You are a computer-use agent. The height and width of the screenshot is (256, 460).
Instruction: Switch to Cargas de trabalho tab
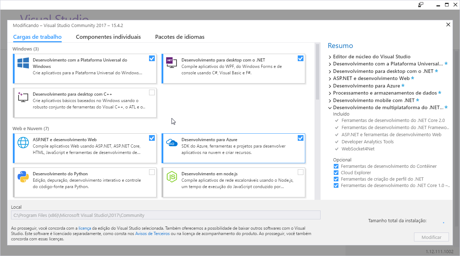point(37,37)
